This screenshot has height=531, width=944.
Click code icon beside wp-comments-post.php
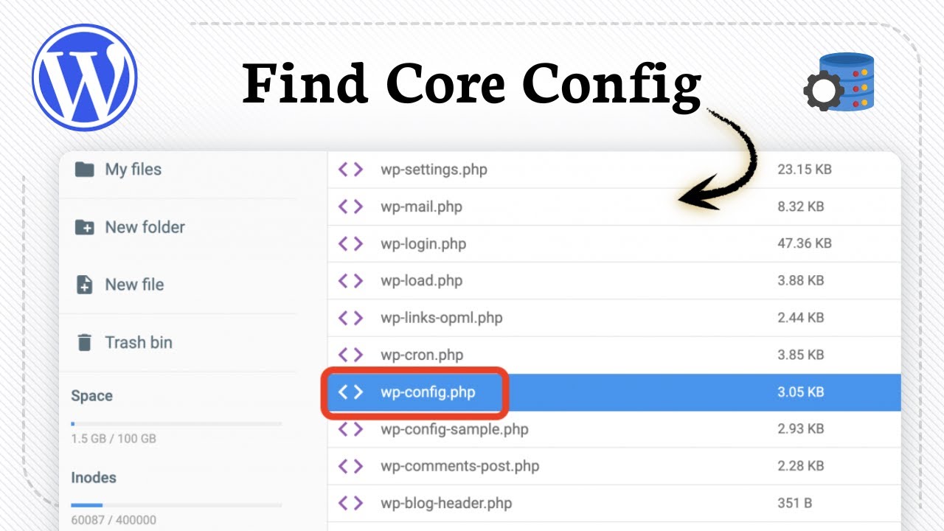pos(350,466)
